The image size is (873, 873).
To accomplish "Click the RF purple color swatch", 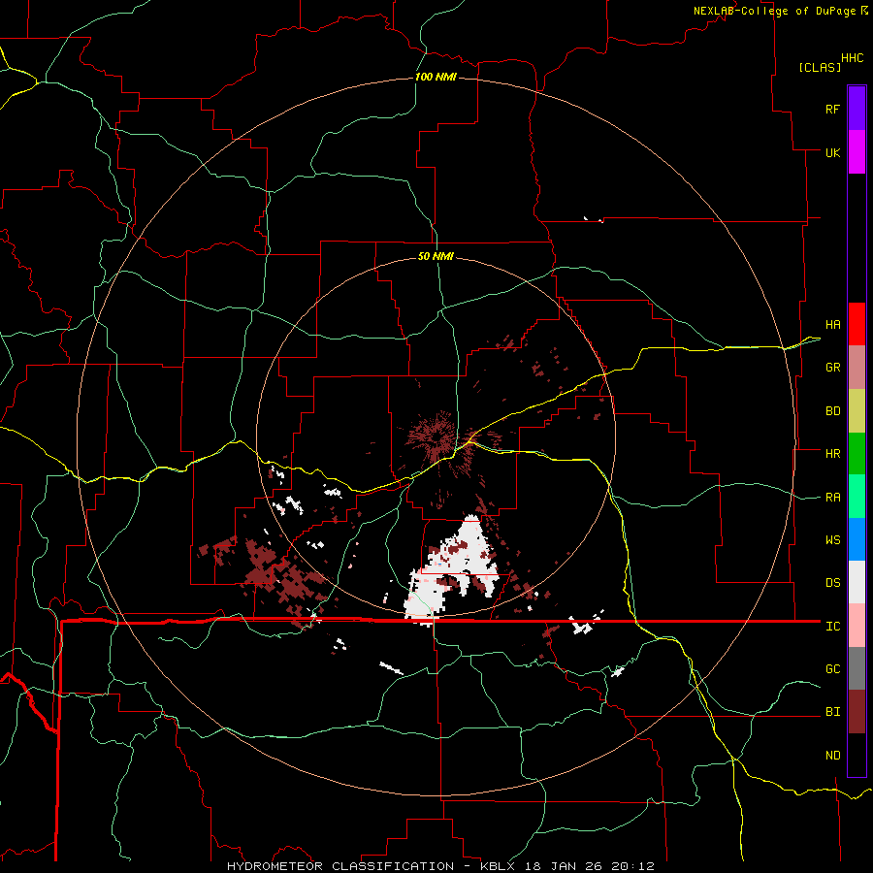I will click(857, 109).
